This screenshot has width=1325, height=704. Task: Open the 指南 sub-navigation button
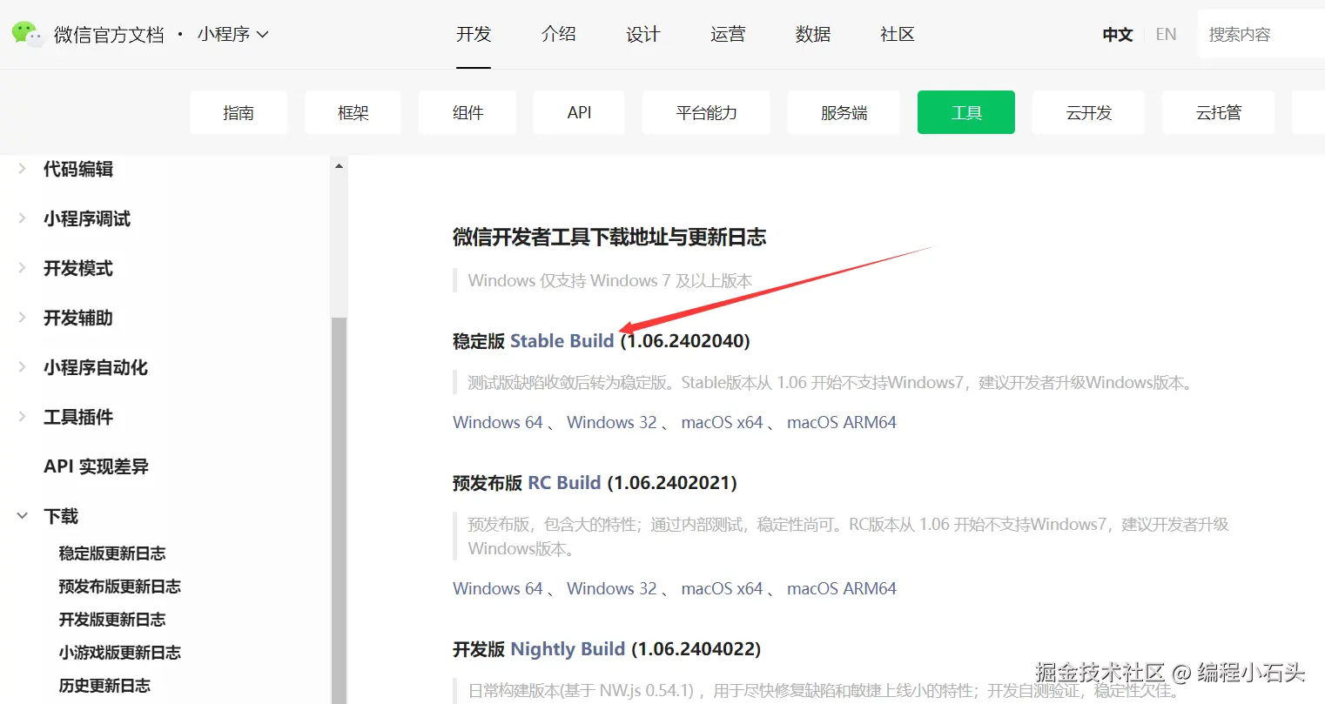tap(239, 112)
